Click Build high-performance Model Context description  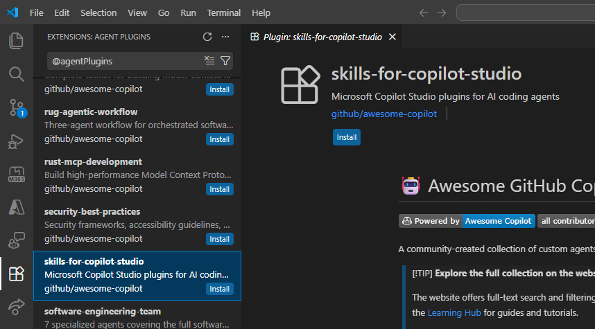138,175
